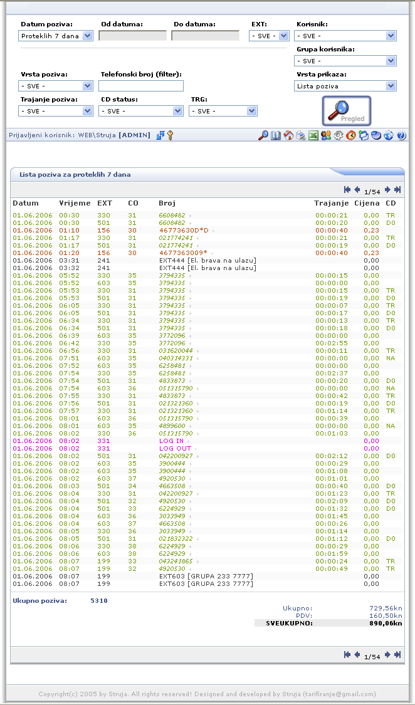
Task: Go to first page using top pager
Action: 347,190
